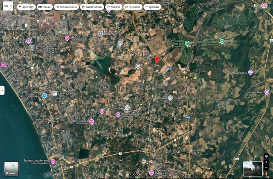Choose the pharmacy (ร้านขายยา) chip
Viewport: 273px width, 179px height.
click(x=133, y=7)
